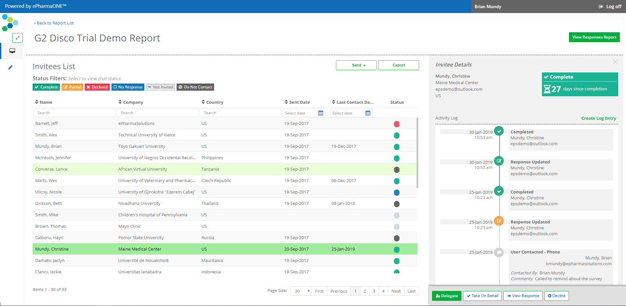Image resolution: width=626 pixels, height=306 pixels.
Task: Select the Mundy, Christine row
Action: point(225,249)
